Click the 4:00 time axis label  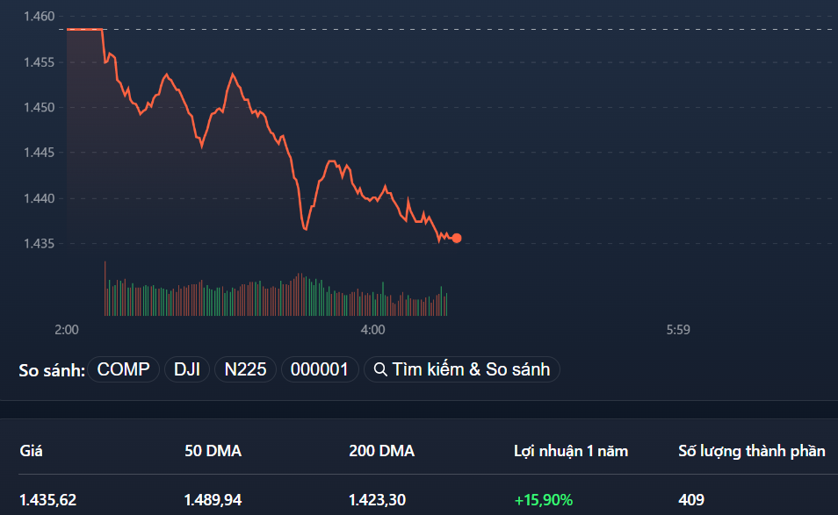tap(372, 331)
